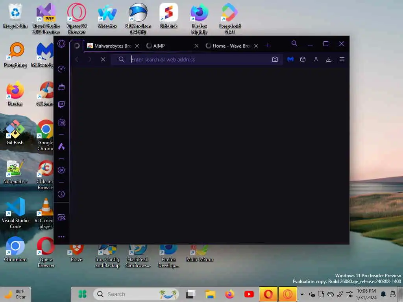Select the Firefox desktop shortcut
The image size is (403, 302).
(x=15, y=94)
